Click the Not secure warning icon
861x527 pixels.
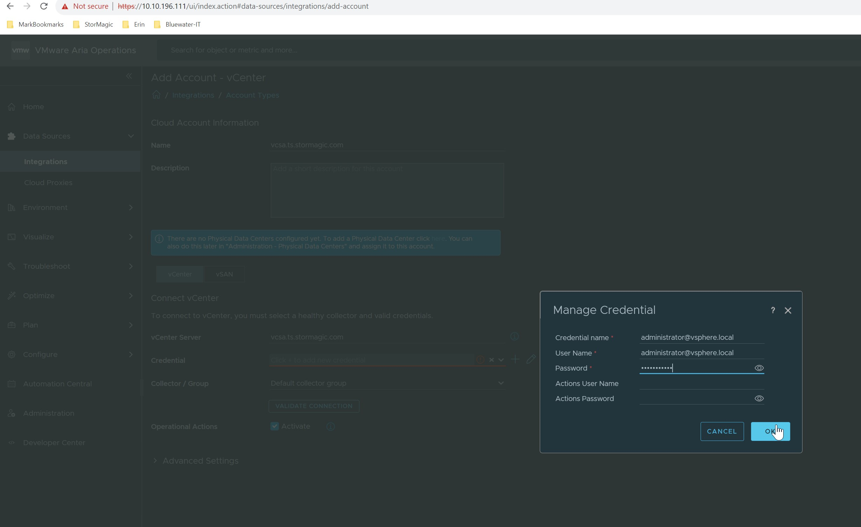(65, 6)
